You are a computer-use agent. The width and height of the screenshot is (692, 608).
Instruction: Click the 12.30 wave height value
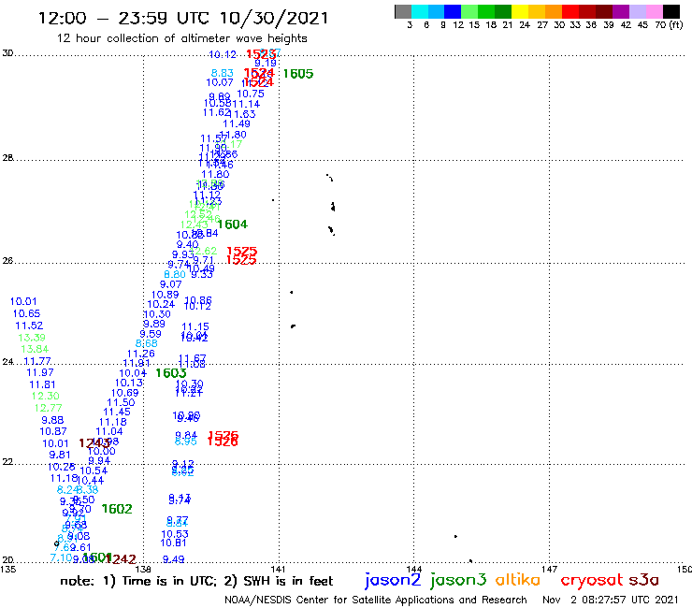point(46,396)
